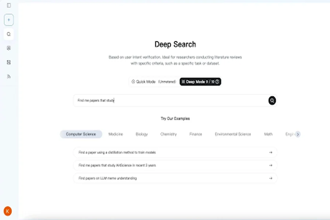Viewport: 330px width, 220px height.
Task: Toggle the sidebar panel icon
Action: (9, 5)
